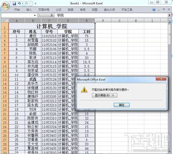The image size is (173, 154).
Task: Click the Select All corner box
Action: point(5,20)
